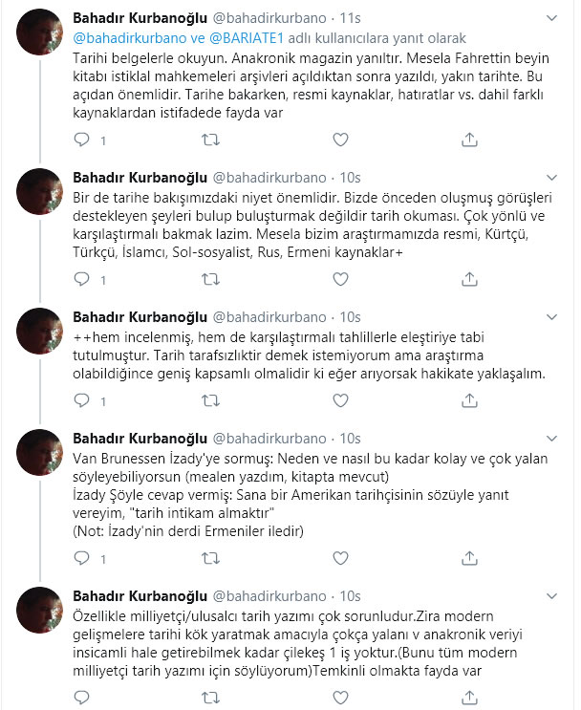This screenshot has width=581, height=710.
Task: Share the 'Tarihi belgelerle okuyun' tweet
Action: 469,140
